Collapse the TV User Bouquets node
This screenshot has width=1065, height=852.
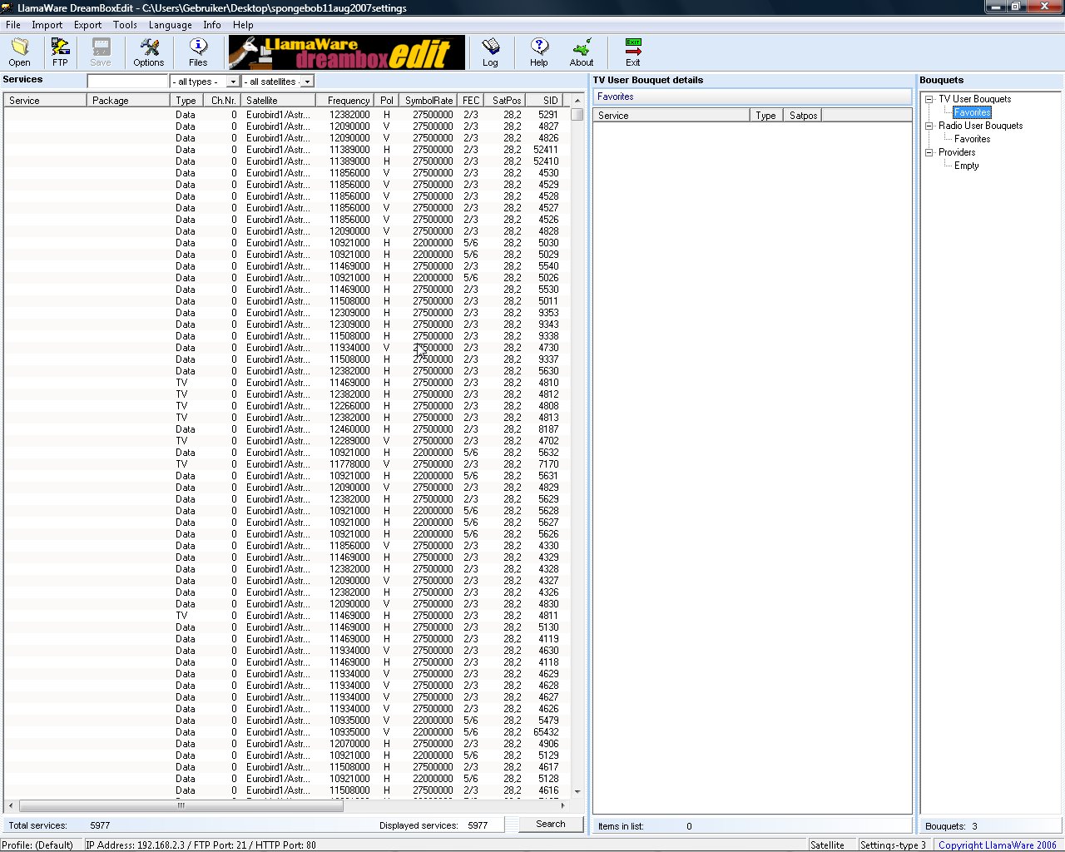click(x=929, y=99)
